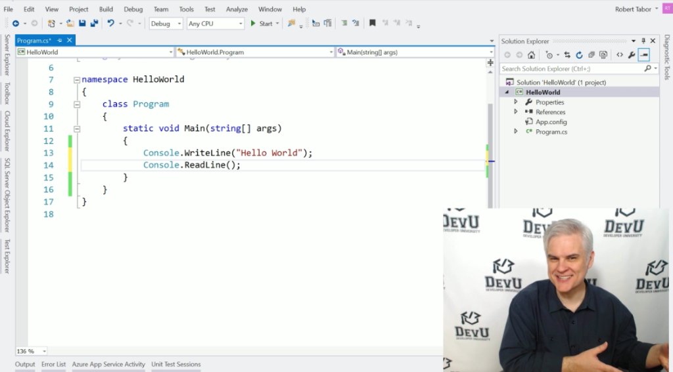Screen dimensions: 673x372
Task: Click the search magnifier in Solution Explorer
Action: coord(647,69)
